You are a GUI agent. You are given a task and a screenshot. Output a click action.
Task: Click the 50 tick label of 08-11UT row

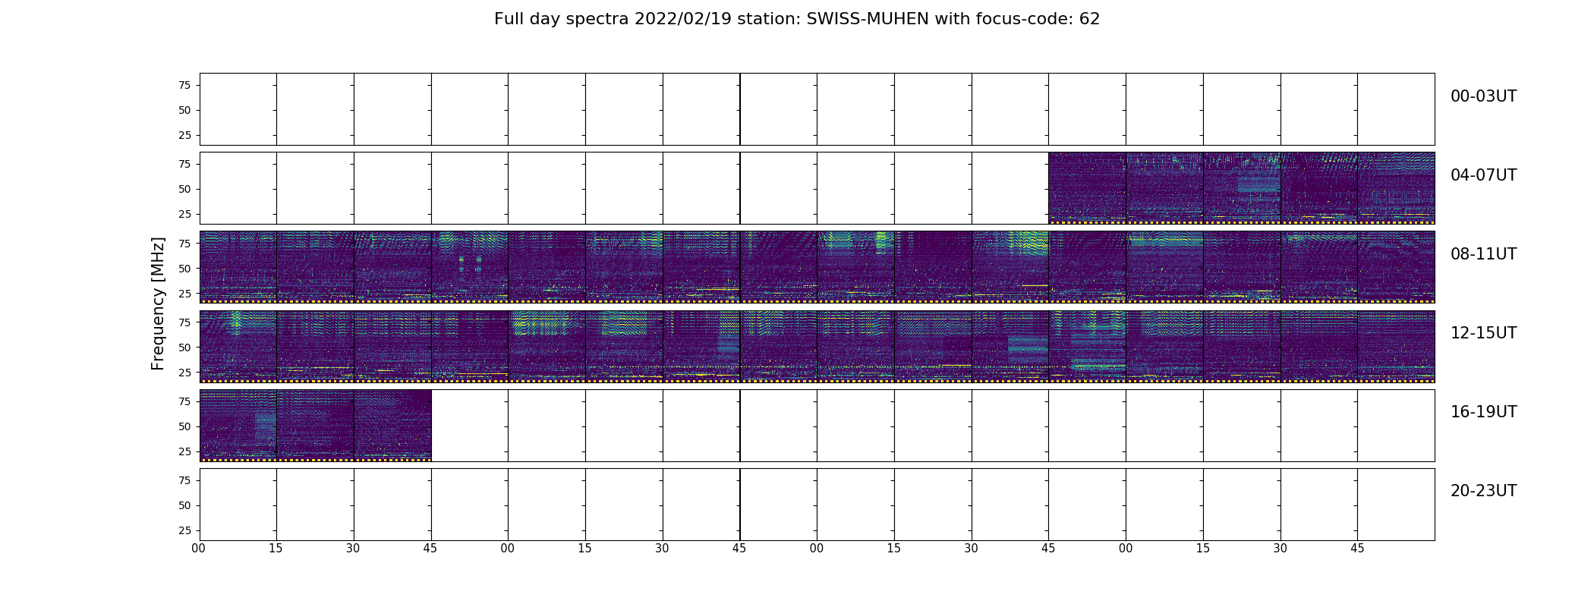(184, 268)
